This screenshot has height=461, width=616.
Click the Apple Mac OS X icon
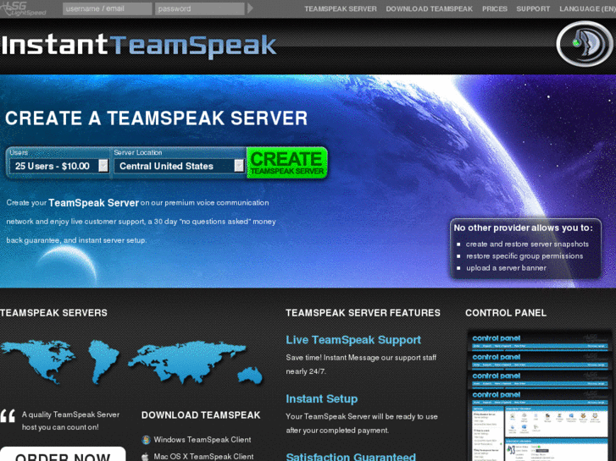tap(146, 457)
